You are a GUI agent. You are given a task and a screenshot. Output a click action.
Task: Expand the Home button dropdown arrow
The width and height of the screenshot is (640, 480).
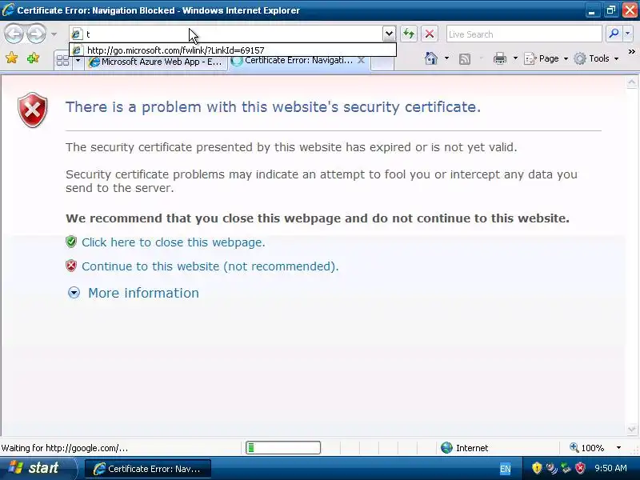[446, 58]
